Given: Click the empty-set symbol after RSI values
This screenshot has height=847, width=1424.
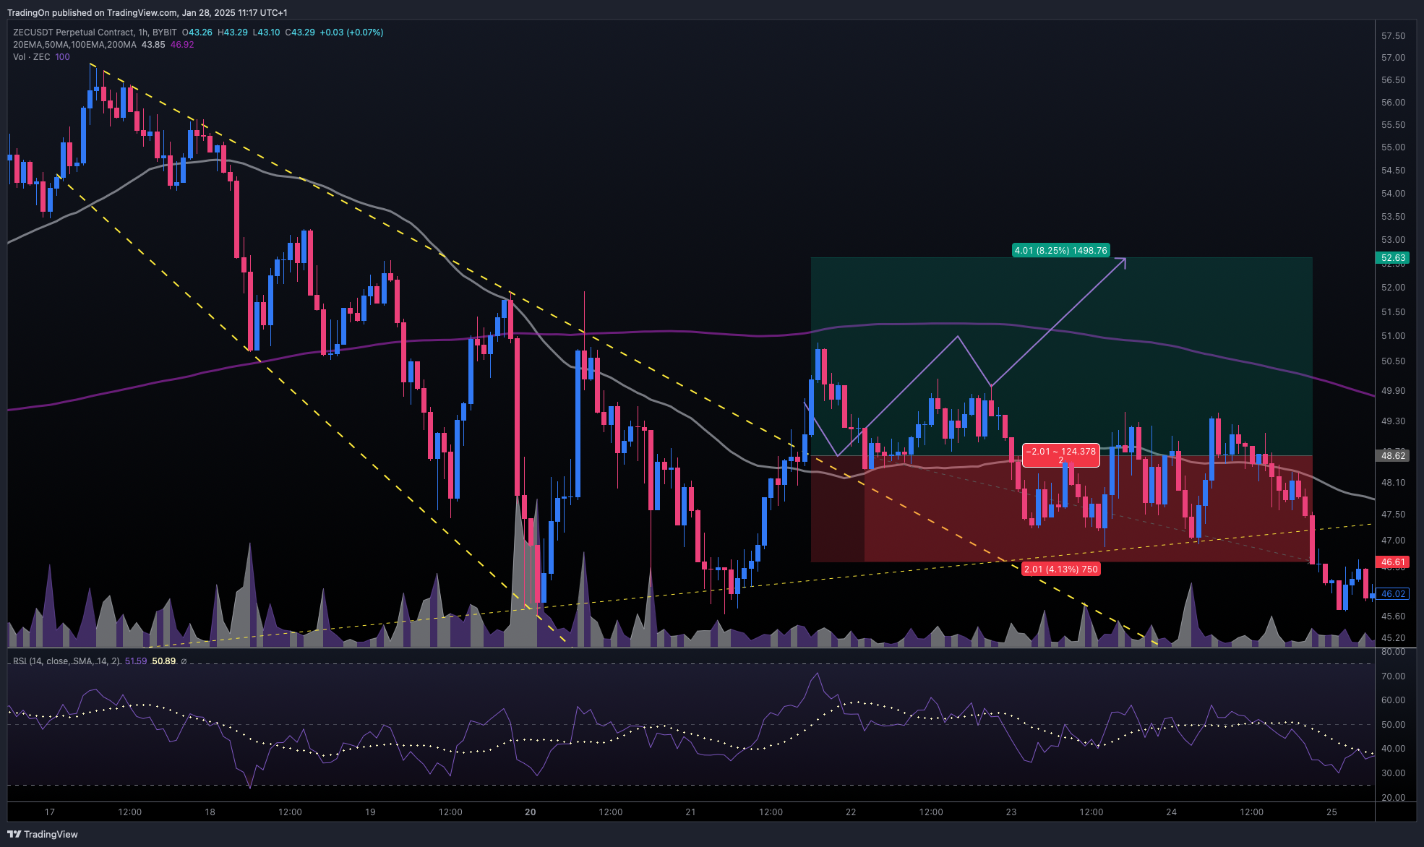Looking at the screenshot, I should 184,661.
